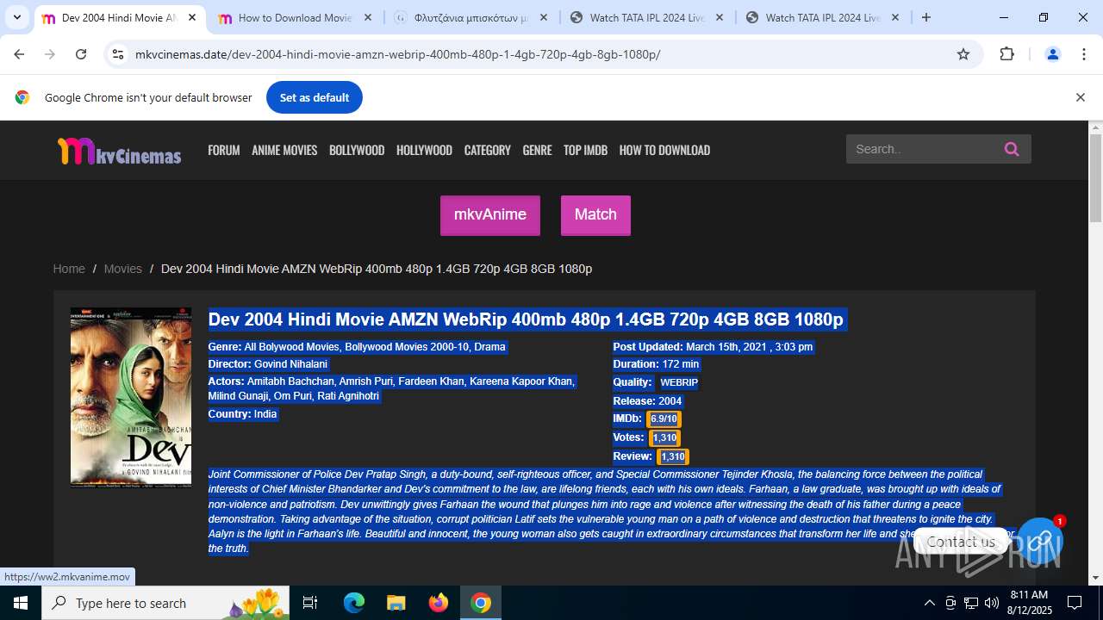Click the Set as default button

315,97
